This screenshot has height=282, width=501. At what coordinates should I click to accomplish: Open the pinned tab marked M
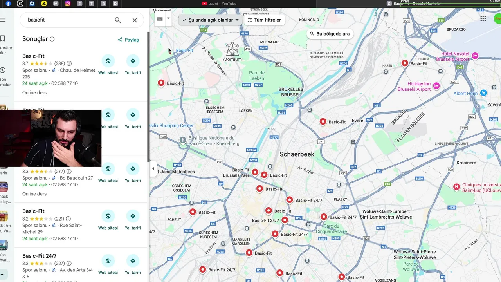56,4
